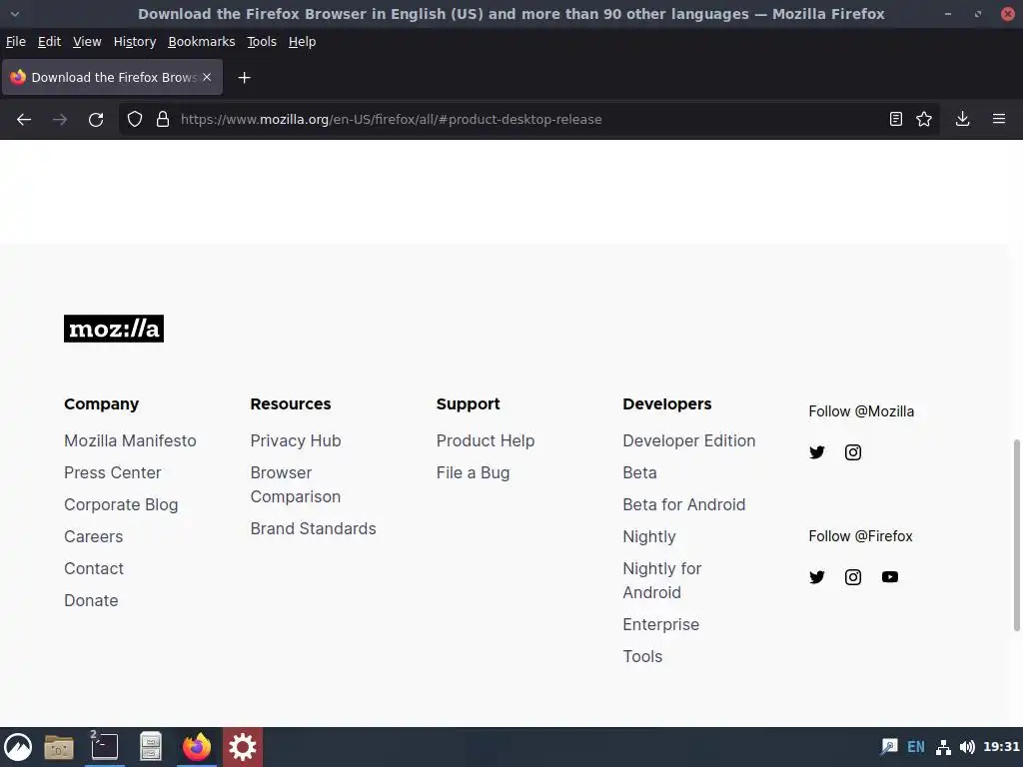Open terminal from the taskbar
This screenshot has width=1023, height=767.
[104, 747]
